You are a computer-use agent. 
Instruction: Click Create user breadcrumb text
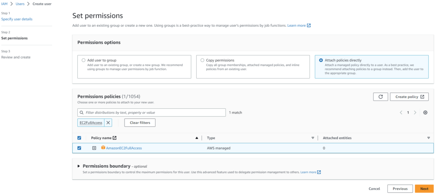click(x=42, y=4)
